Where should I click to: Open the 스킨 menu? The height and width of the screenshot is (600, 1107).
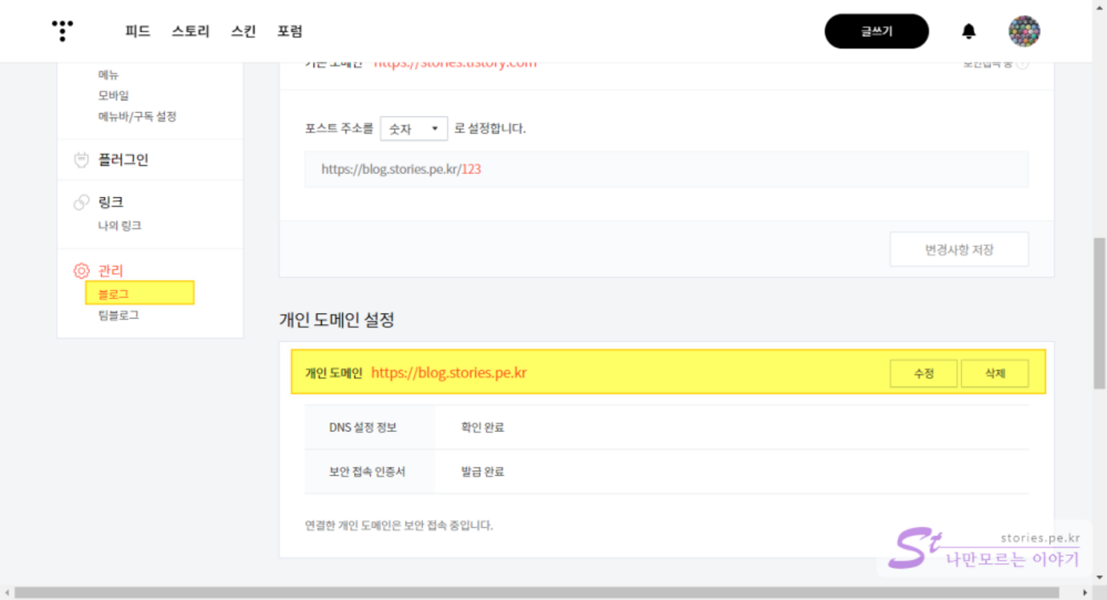click(243, 31)
